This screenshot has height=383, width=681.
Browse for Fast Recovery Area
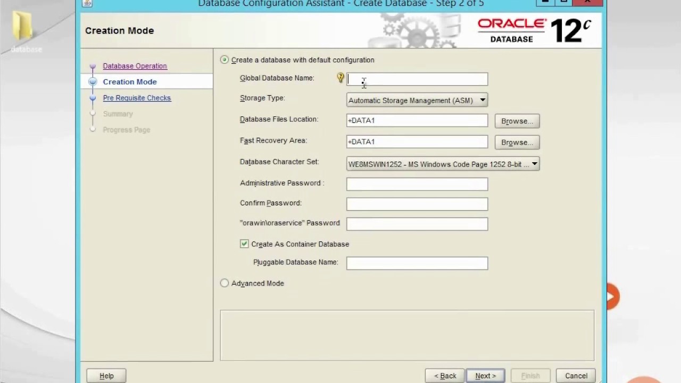(x=517, y=143)
